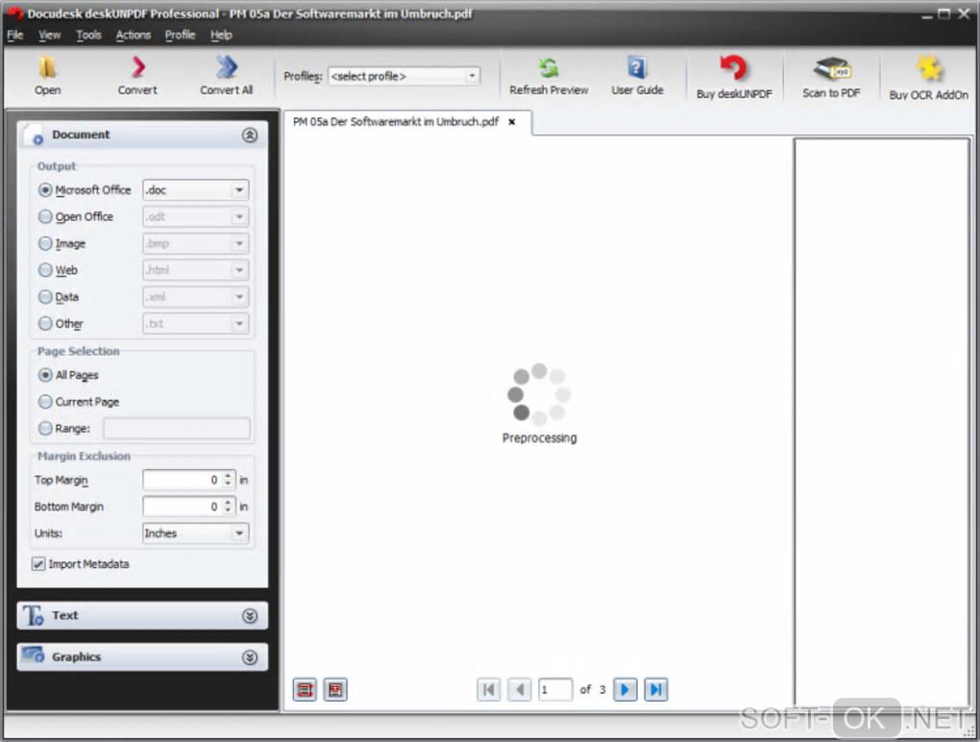
Task: Open the Profile menu
Action: [x=180, y=35]
